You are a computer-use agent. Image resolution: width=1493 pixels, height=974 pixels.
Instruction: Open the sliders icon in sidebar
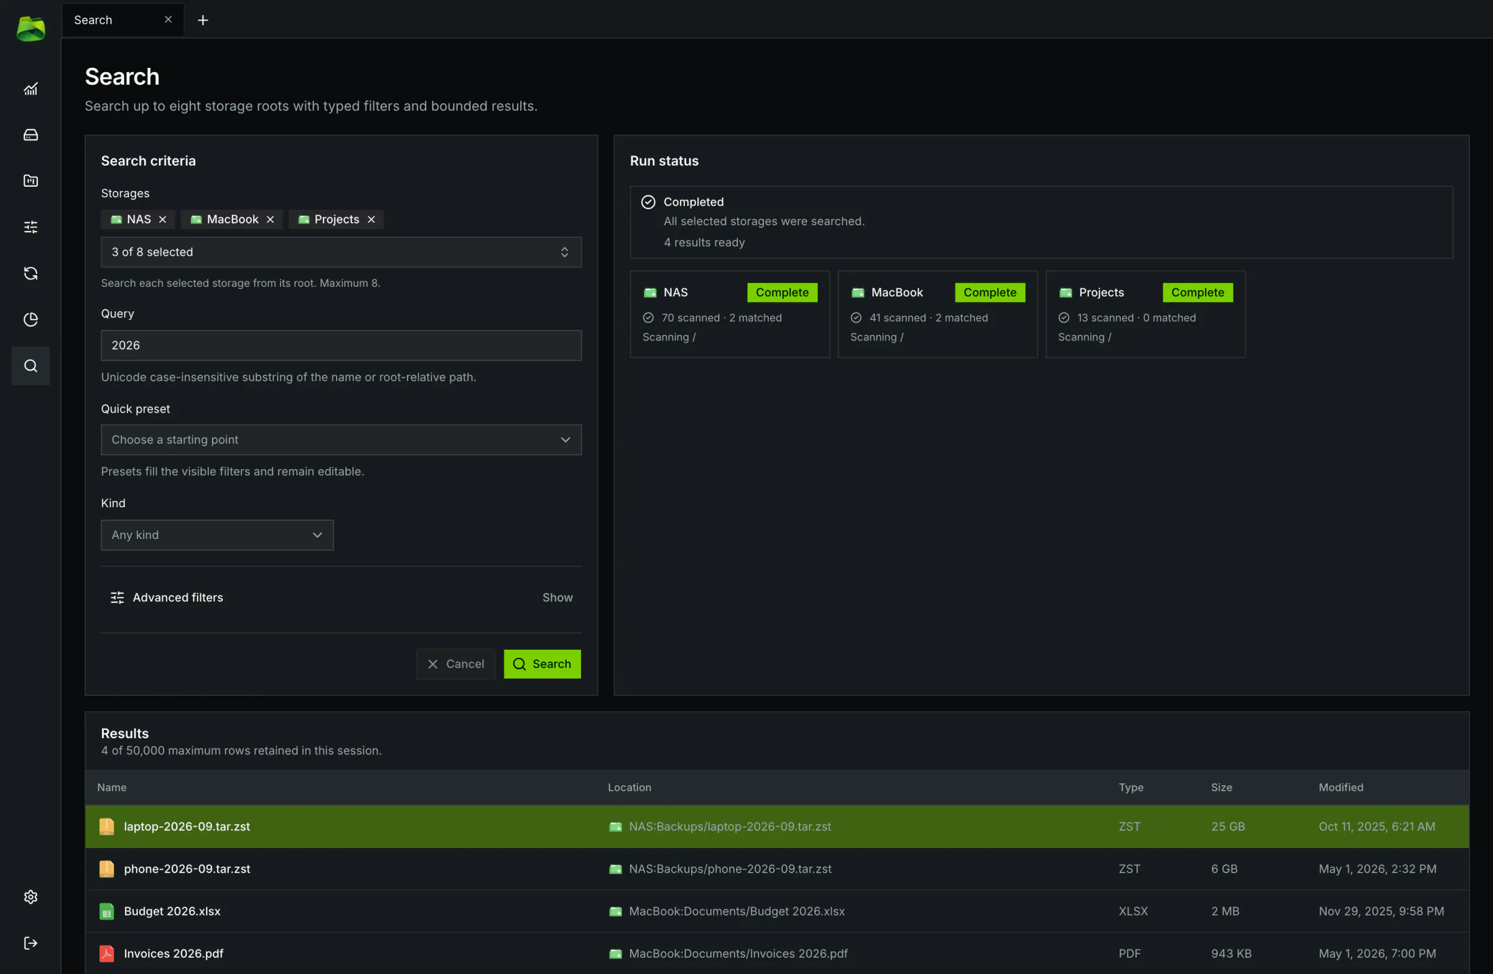(x=30, y=227)
